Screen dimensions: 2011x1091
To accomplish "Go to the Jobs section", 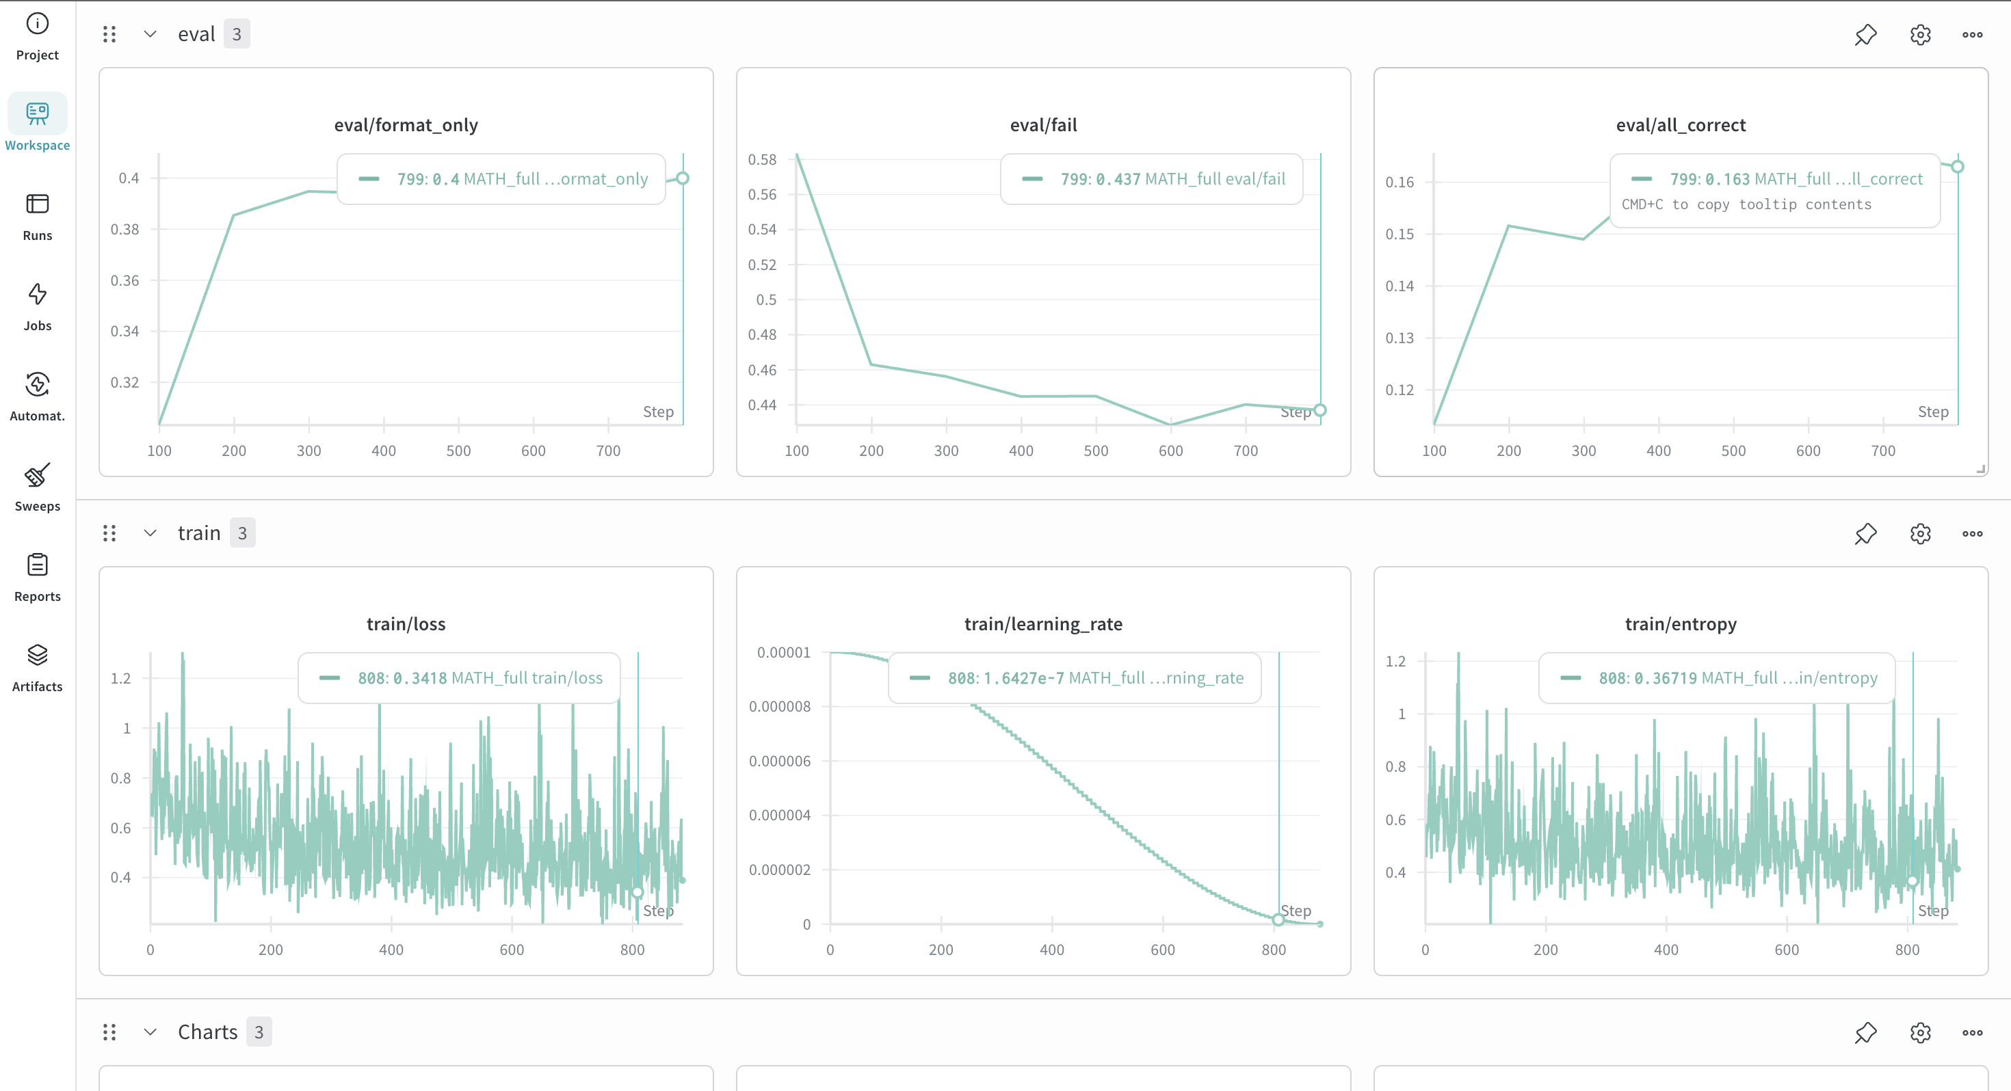I will pyautogui.click(x=37, y=308).
